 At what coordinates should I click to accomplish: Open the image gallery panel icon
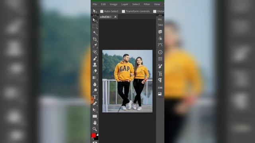pos(160,94)
